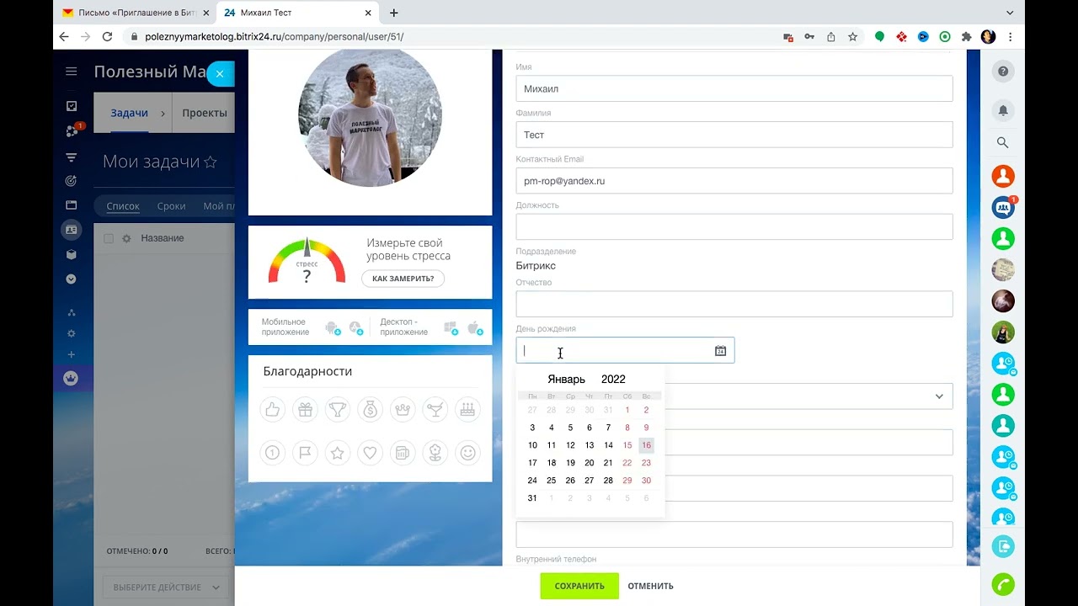Click the stress level gauge meter

[x=307, y=262]
